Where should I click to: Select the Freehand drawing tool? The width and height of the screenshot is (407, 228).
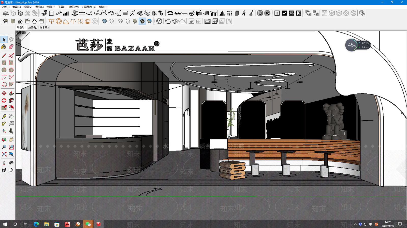[x=11, y=56]
